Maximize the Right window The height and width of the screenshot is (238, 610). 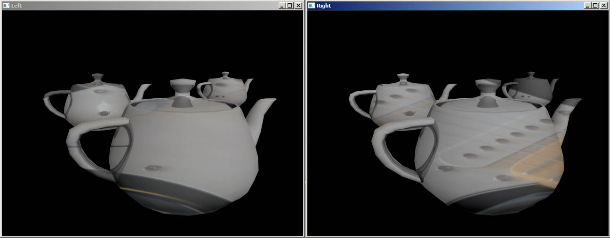pyautogui.click(x=595, y=6)
